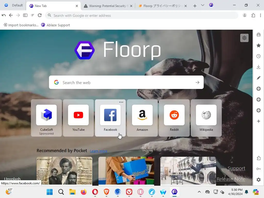This screenshot has width=264, height=198.
Task: Open the CubeSoft sponsored shortcut
Action: tap(46, 118)
